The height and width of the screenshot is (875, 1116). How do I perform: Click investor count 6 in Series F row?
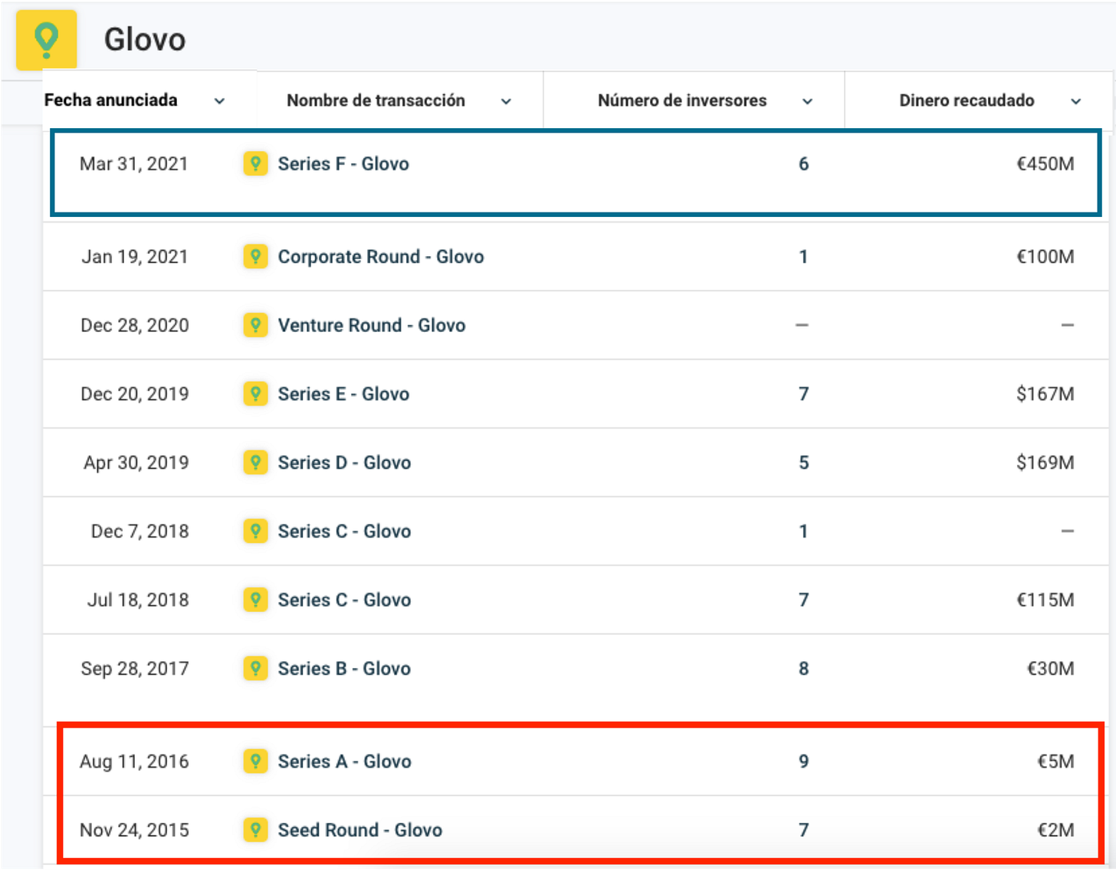[803, 163]
